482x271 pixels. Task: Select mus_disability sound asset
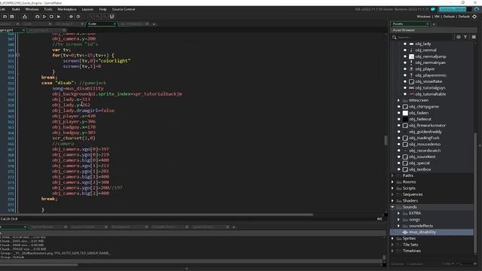coord(432,232)
